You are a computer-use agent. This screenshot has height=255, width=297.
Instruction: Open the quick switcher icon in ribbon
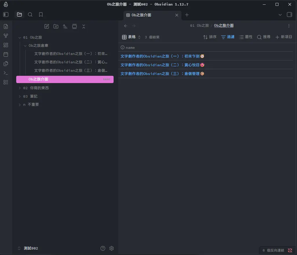click(6, 27)
